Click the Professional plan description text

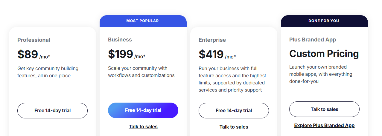[48, 72]
